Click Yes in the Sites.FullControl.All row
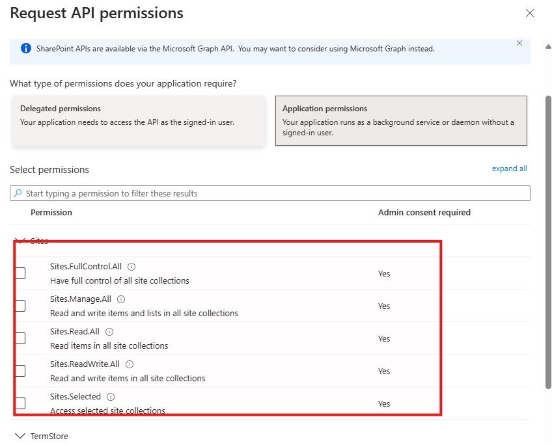The image size is (552, 445). point(384,274)
